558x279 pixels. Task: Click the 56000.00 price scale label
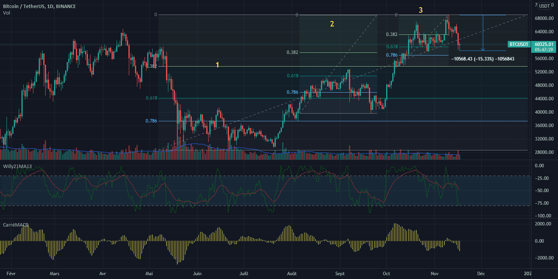[x=544, y=59]
